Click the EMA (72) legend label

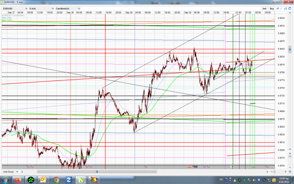tap(7, 17)
